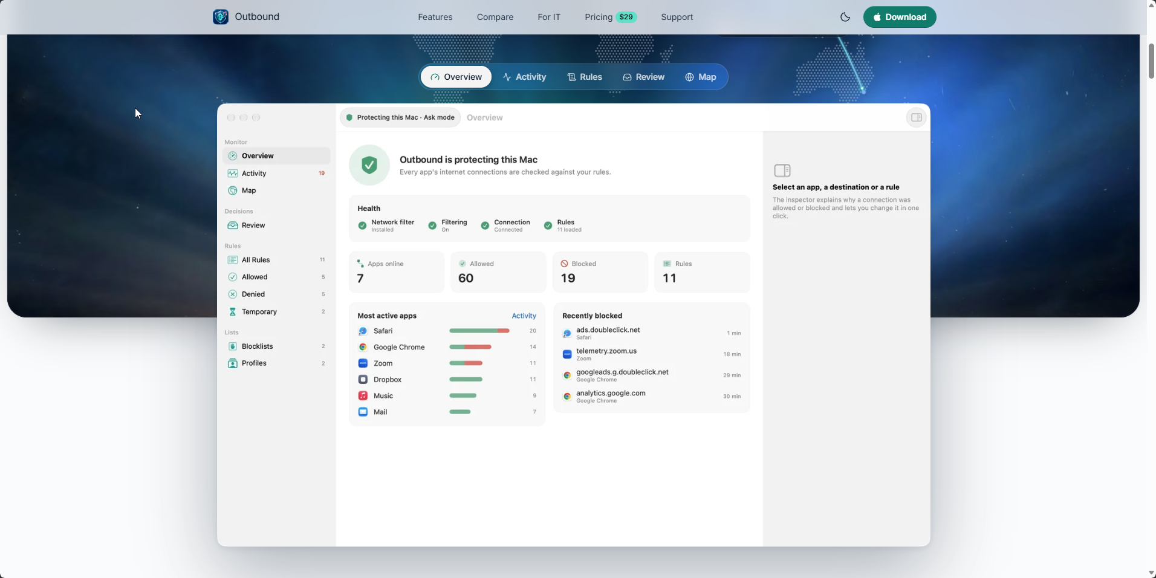Click the Activity link in Most active apps

coord(524,316)
